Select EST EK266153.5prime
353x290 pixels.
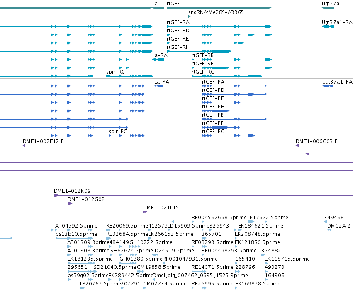pyautogui.click(x=170, y=234)
